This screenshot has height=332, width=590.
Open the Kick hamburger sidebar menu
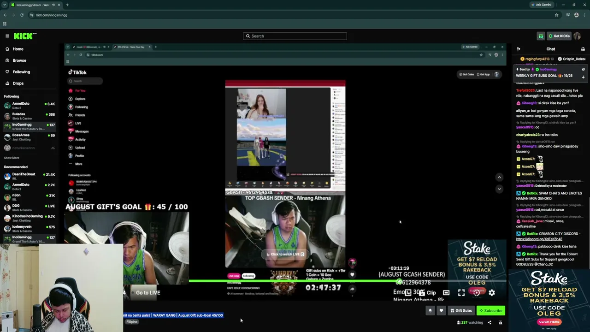pyautogui.click(x=7, y=36)
